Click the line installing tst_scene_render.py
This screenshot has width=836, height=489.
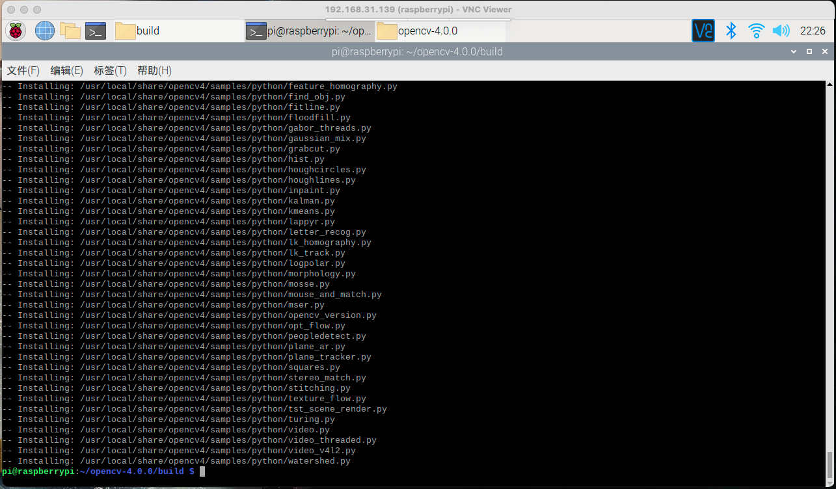point(195,409)
